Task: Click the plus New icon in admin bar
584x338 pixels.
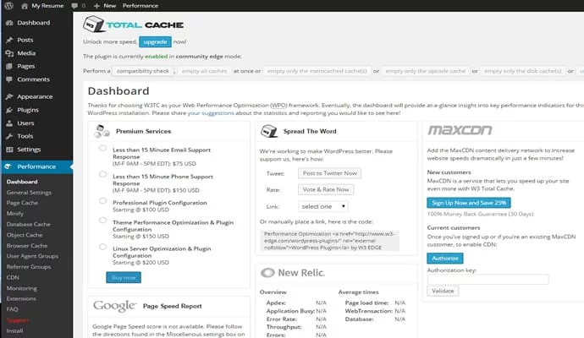Action: [96, 6]
